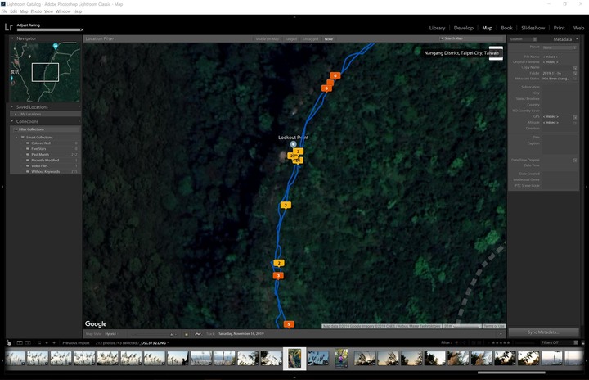The image size is (589, 380).
Task: Click Previous Import source label
Action: click(76, 343)
